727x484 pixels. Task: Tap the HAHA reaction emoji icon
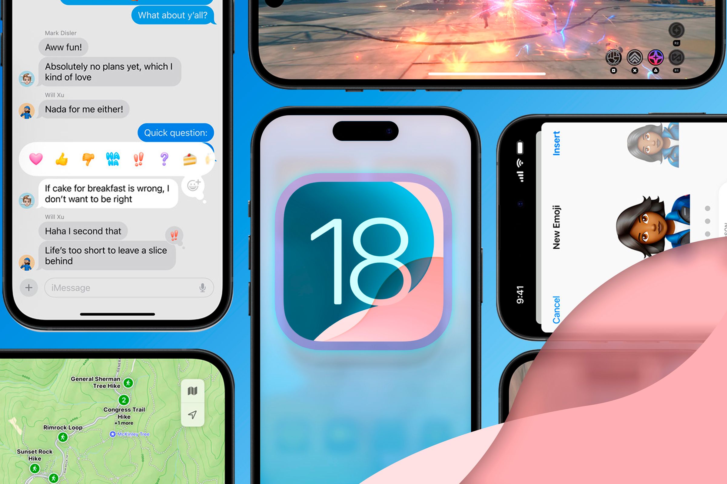(114, 159)
